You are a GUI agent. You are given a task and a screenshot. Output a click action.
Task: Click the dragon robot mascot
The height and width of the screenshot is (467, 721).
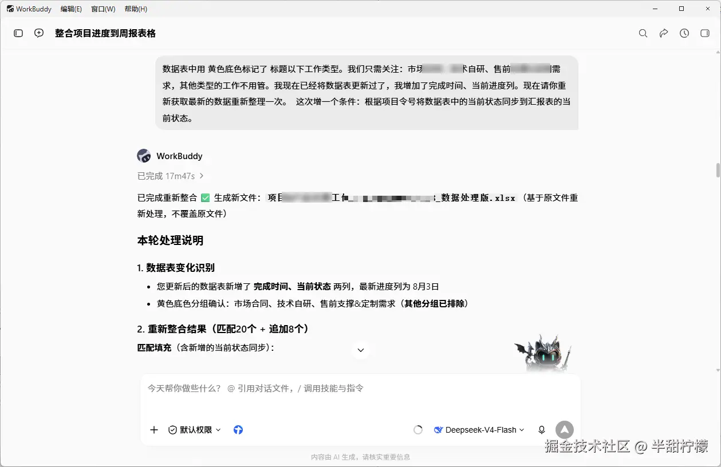click(x=542, y=354)
